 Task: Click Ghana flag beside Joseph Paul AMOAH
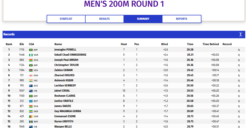click(x=31, y=60)
